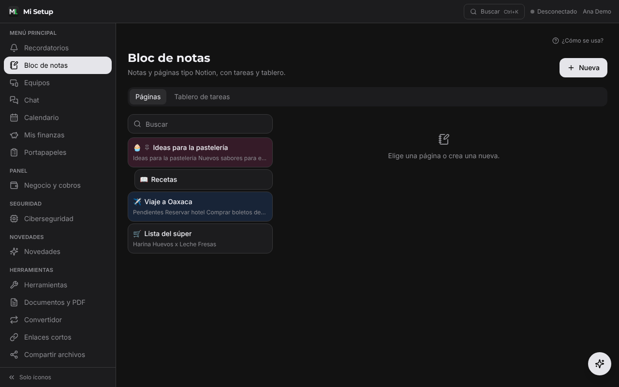
Task: Click the Novedades sparkles icon
Action: [x=14, y=252]
